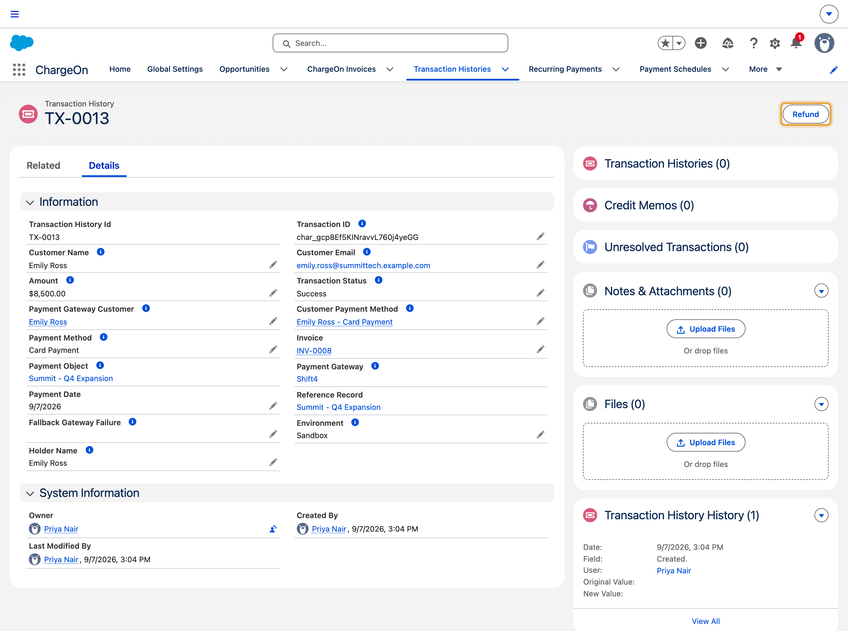Edit the Holder Name field pencil
This screenshot has height=631, width=848.
click(273, 462)
